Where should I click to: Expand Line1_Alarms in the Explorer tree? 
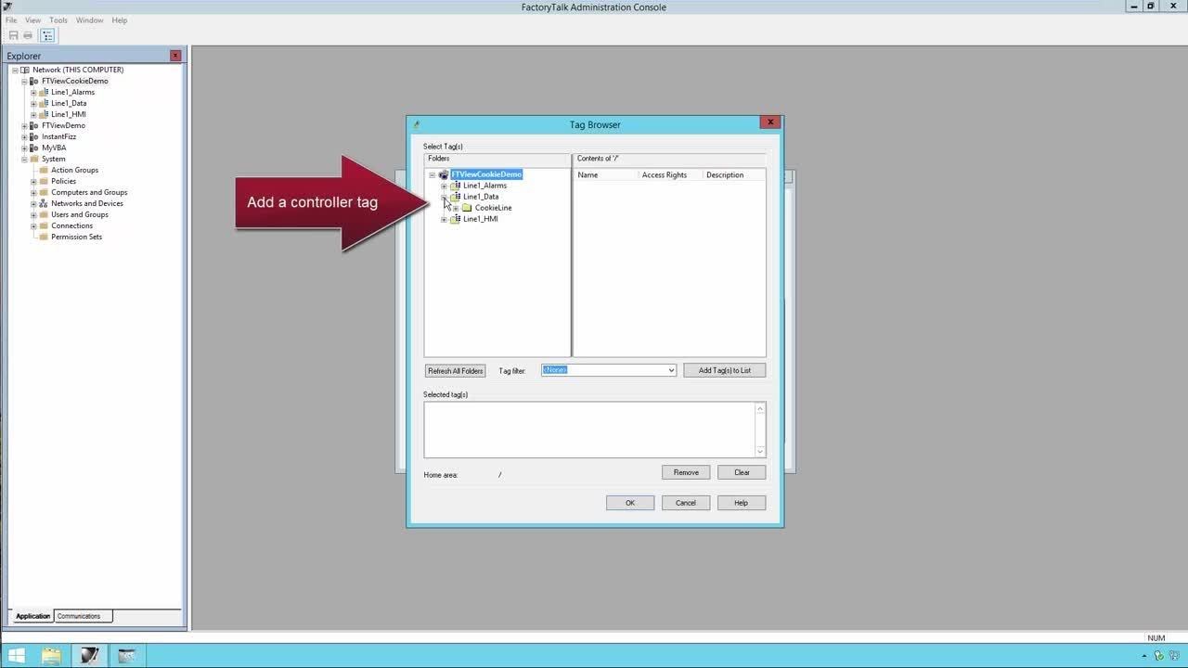[x=33, y=92]
